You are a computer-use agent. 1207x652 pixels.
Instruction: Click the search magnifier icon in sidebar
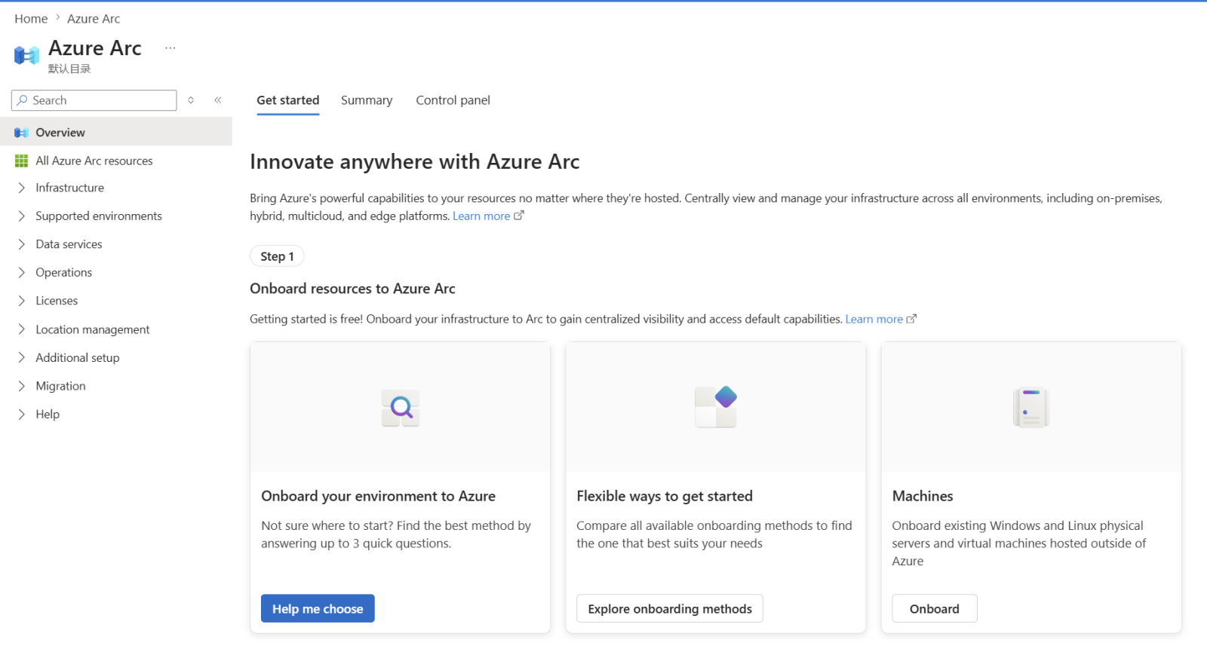(x=22, y=100)
